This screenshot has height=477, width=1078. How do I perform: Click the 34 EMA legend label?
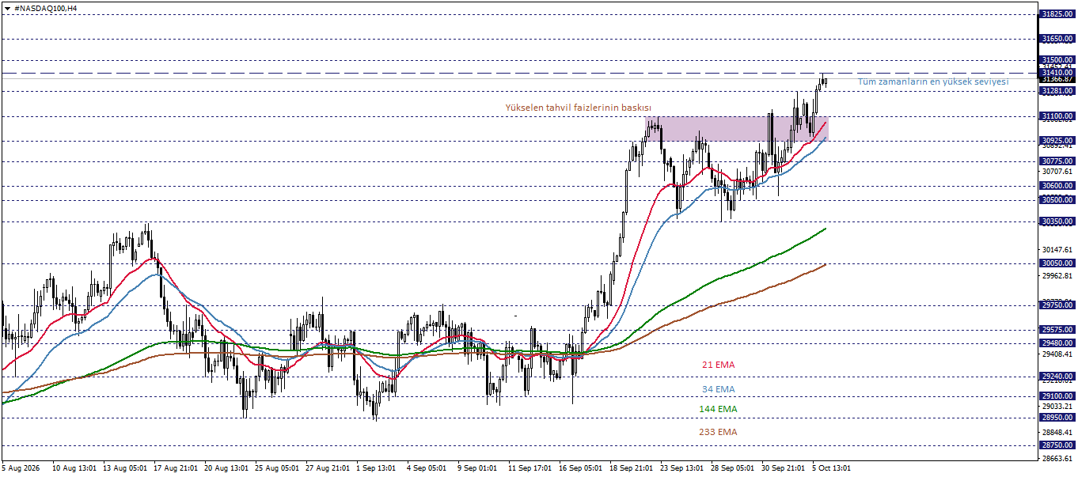click(718, 389)
